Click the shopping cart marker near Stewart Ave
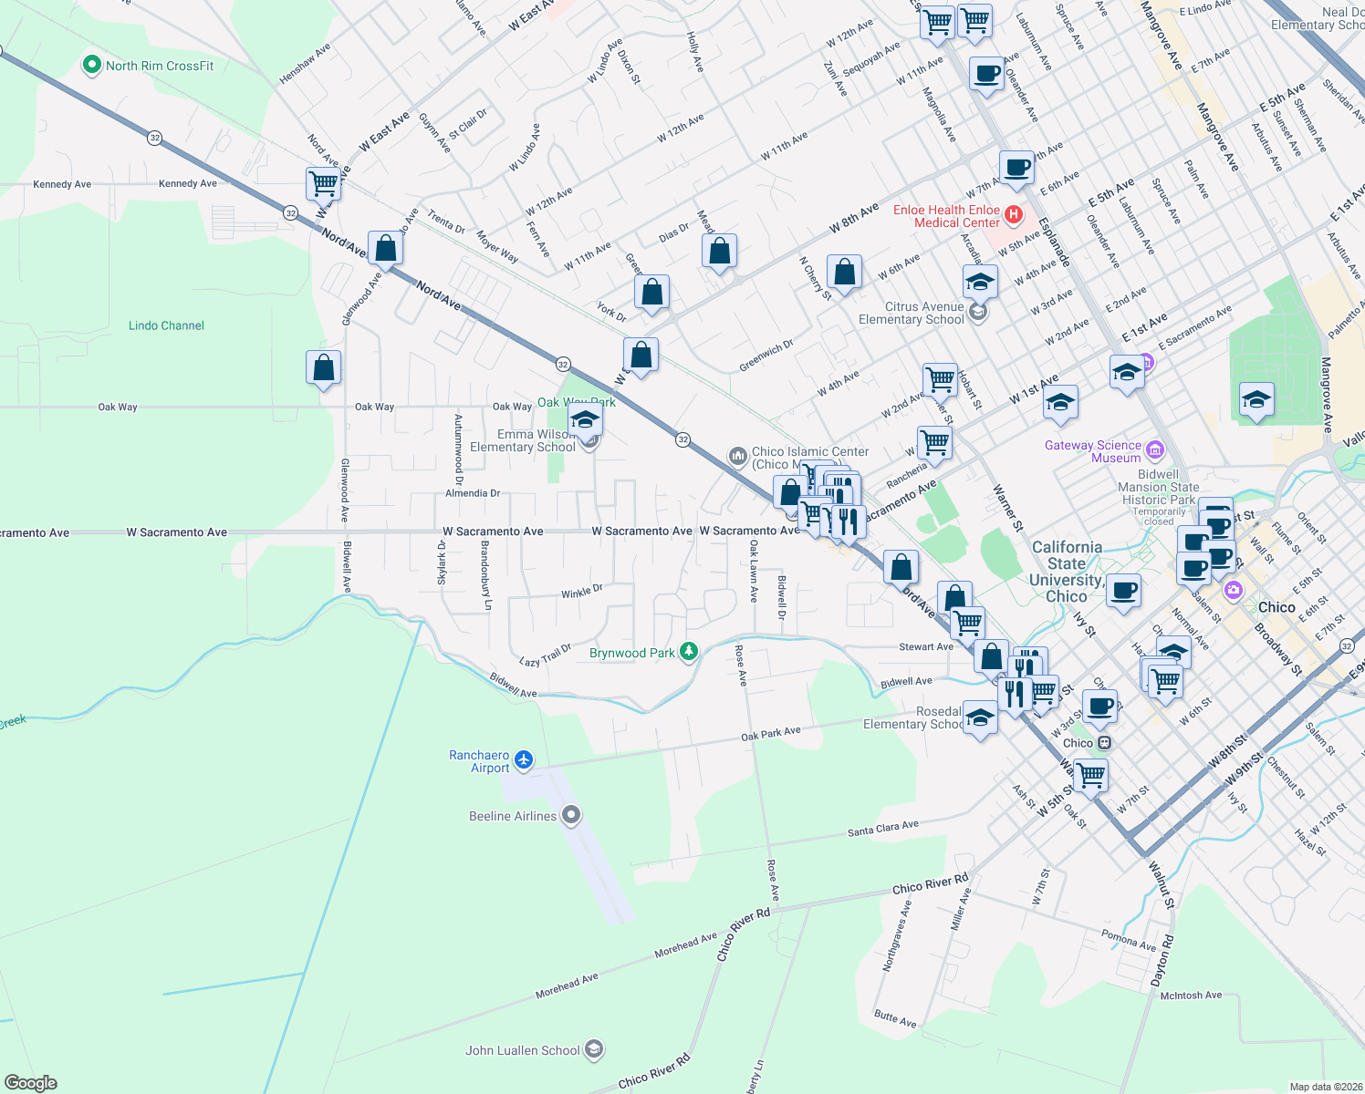Screen dimensions: 1365x1094 point(967,625)
